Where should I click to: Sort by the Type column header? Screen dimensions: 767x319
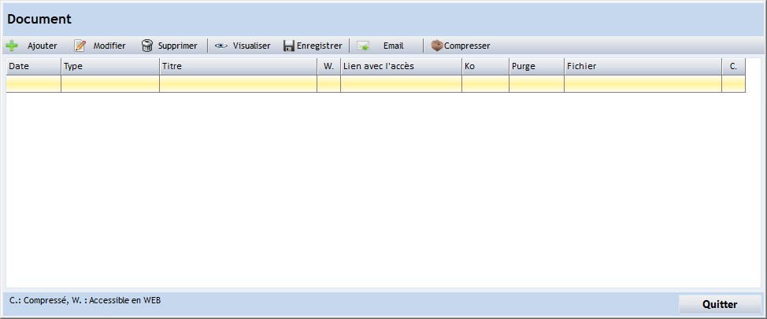pos(110,66)
